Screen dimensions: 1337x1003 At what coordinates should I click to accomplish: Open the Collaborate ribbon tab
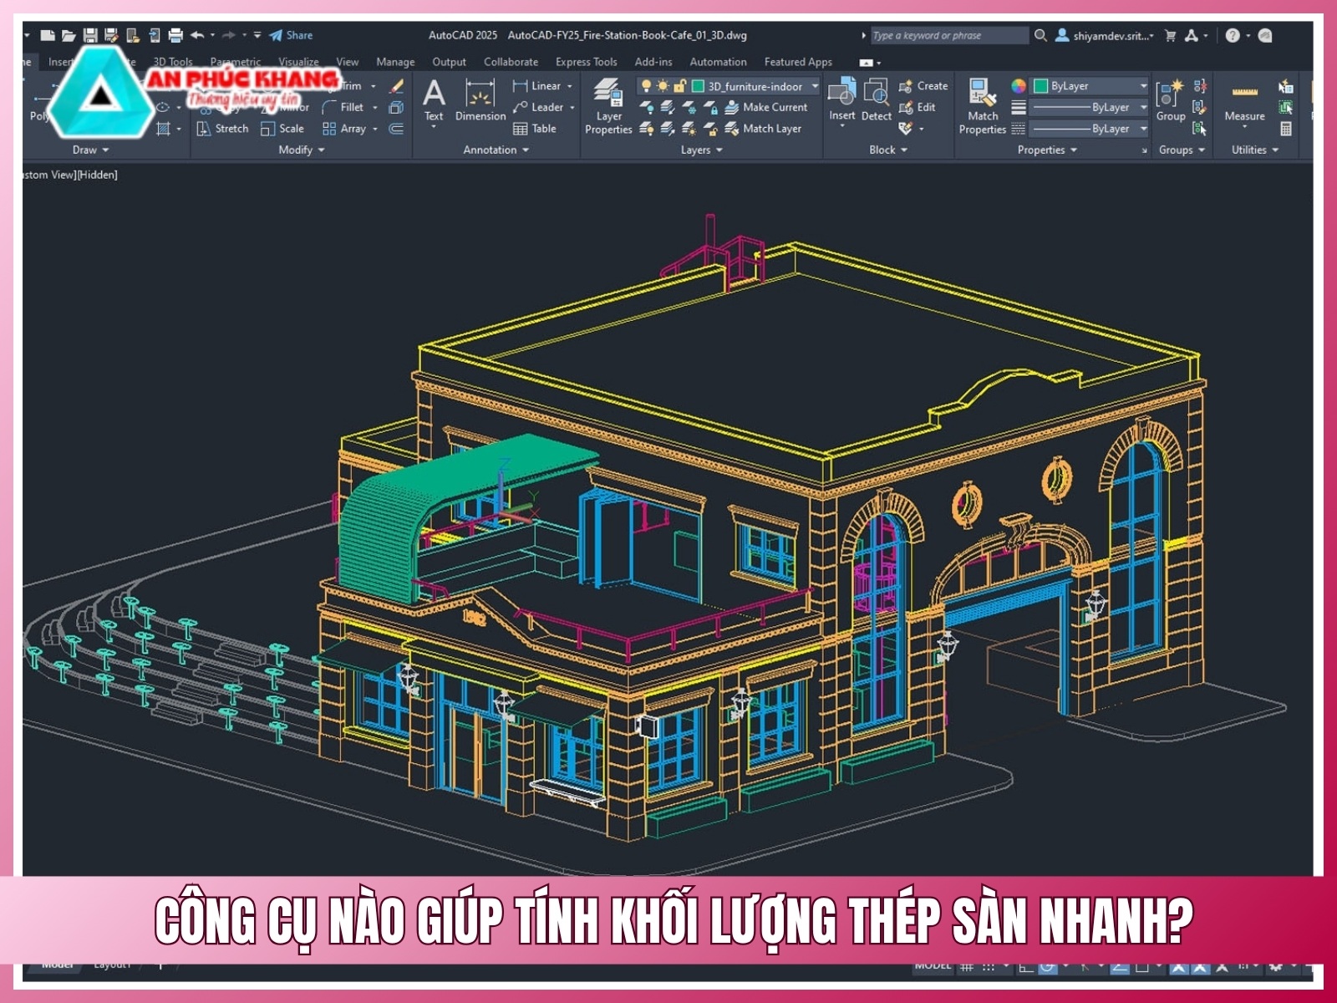pos(511,62)
